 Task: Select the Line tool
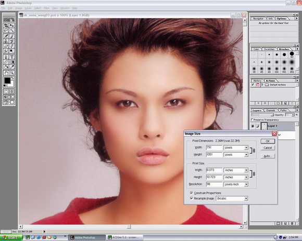click(x=6, y=62)
